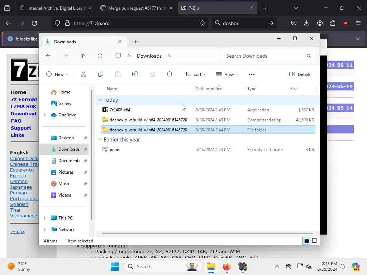The width and height of the screenshot is (367, 275).
Task: Open the Download link on 7-Zip page
Action: 23,114
